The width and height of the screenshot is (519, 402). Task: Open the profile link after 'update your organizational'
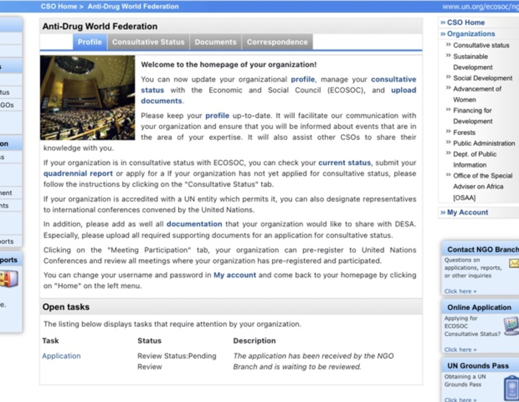tap(303, 79)
